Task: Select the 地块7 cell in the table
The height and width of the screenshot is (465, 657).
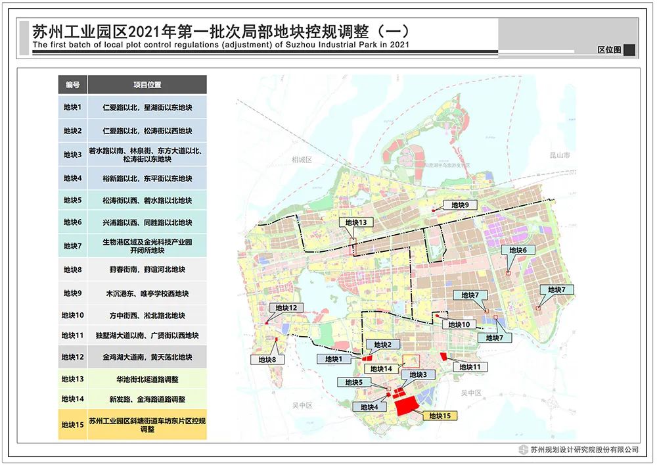Action: tap(72, 246)
